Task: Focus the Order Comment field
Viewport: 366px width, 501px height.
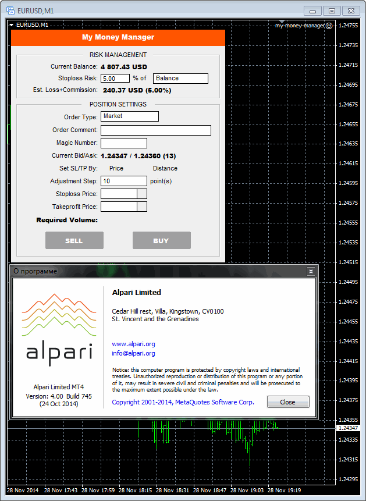Action: [x=156, y=130]
